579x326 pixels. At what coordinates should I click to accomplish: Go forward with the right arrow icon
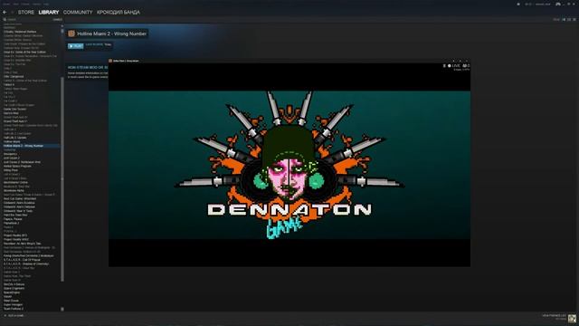(x=12, y=12)
